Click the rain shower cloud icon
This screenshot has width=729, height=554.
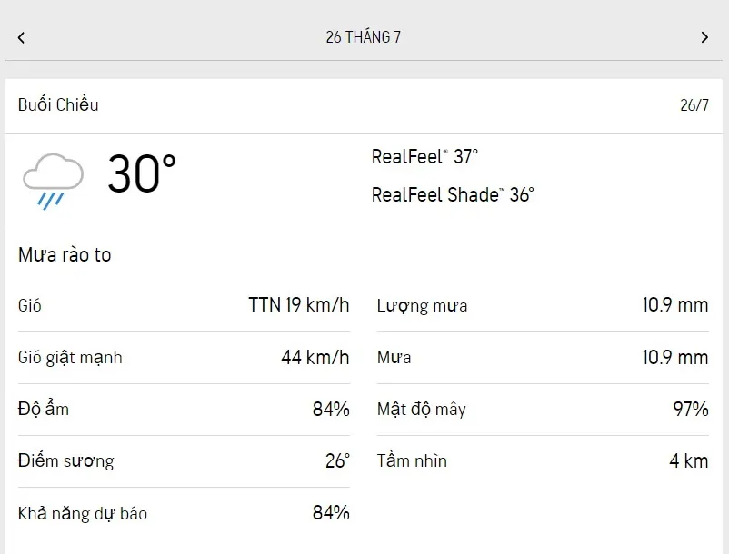pos(53,182)
